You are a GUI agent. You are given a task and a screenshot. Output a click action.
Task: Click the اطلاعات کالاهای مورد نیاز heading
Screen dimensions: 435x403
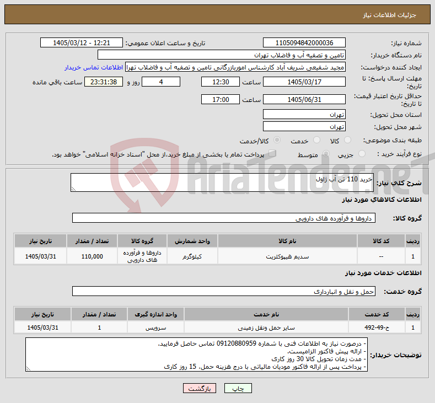tap(382, 200)
